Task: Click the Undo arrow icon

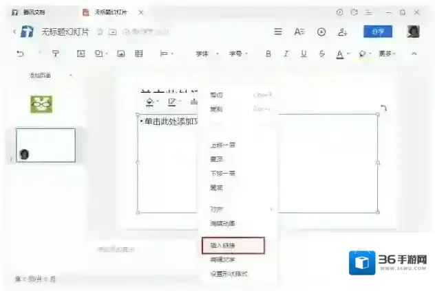Action: 20,54
